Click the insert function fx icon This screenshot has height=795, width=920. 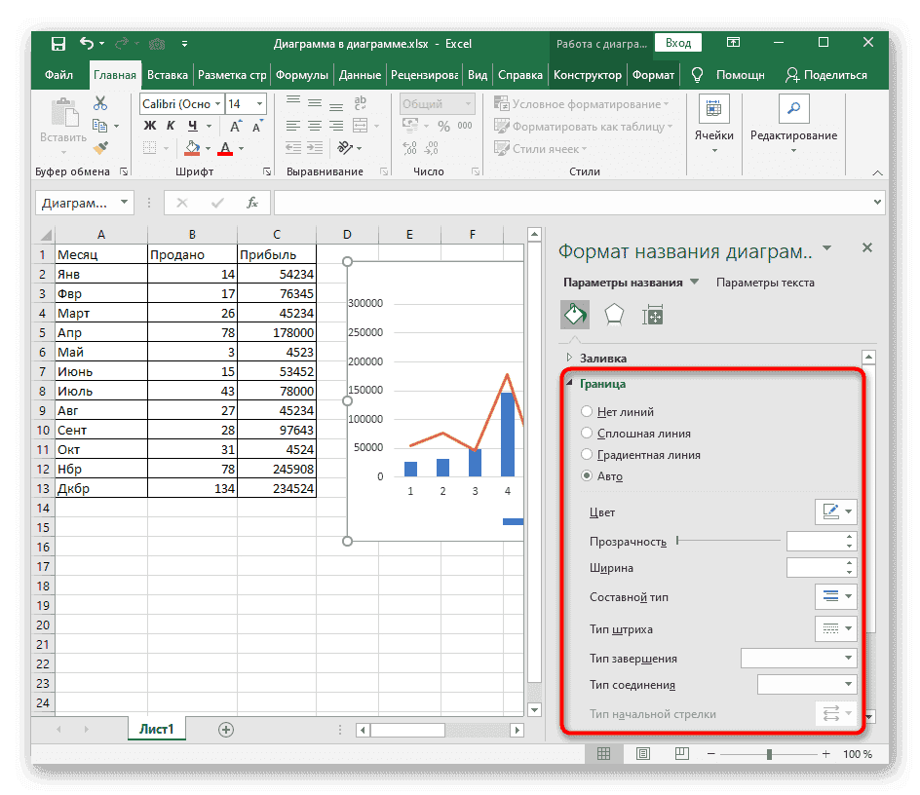point(251,203)
